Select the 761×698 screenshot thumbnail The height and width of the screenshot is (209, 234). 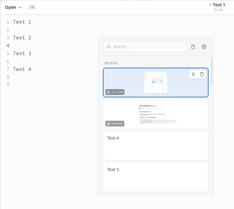(156, 83)
